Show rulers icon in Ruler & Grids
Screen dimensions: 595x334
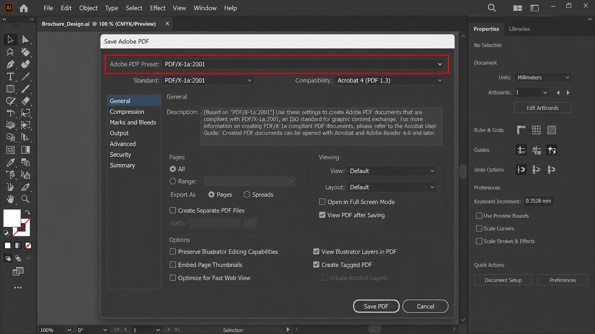(521, 130)
